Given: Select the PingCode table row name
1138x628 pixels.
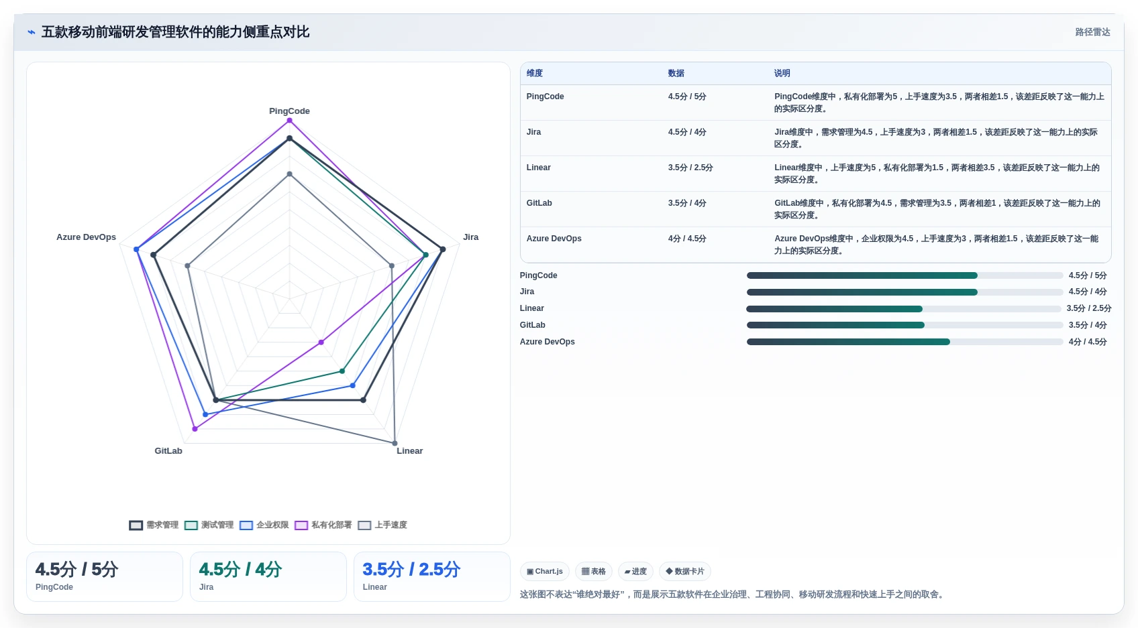Looking at the screenshot, I should click(545, 97).
